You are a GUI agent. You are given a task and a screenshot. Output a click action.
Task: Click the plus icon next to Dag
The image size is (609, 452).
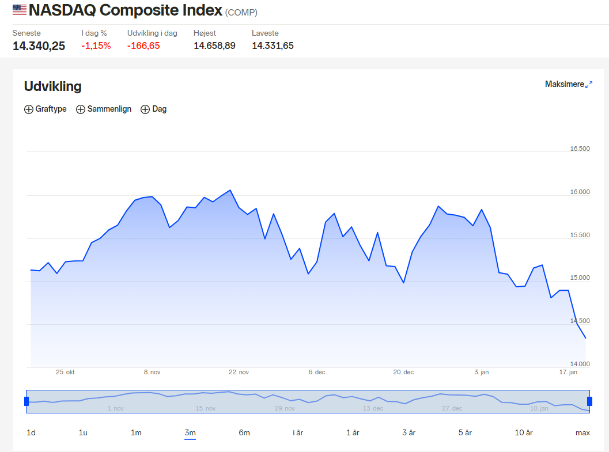pos(145,109)
